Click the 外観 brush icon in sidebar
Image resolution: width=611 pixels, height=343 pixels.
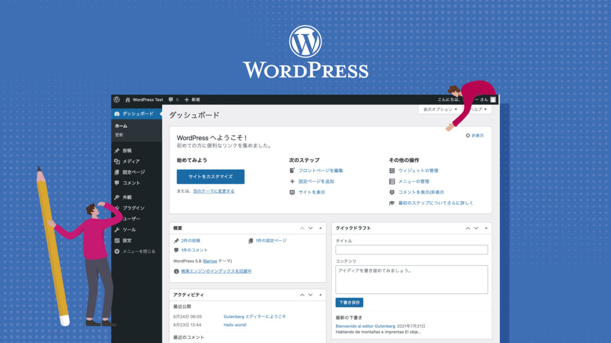coord(117,197)
